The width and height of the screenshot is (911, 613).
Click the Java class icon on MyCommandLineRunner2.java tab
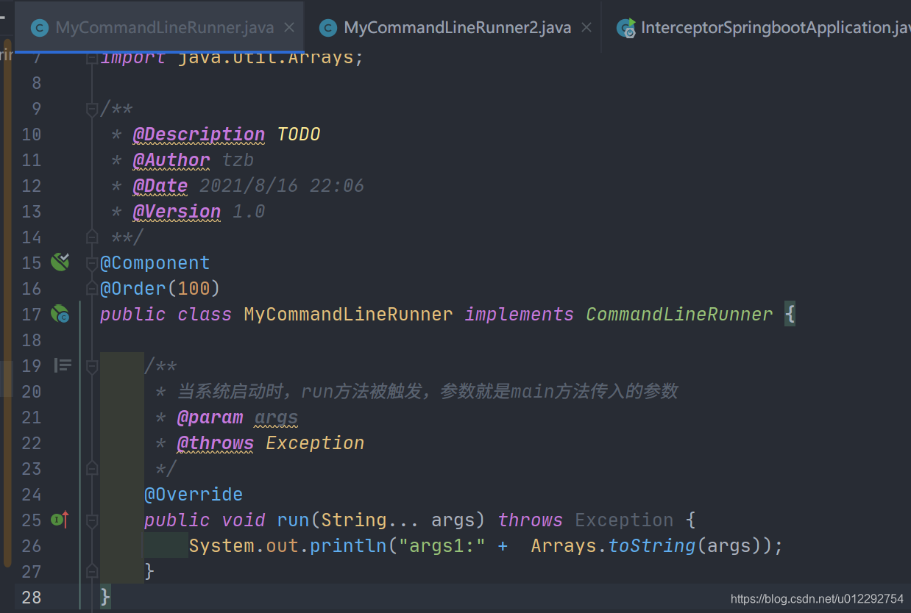click(328, 28)
